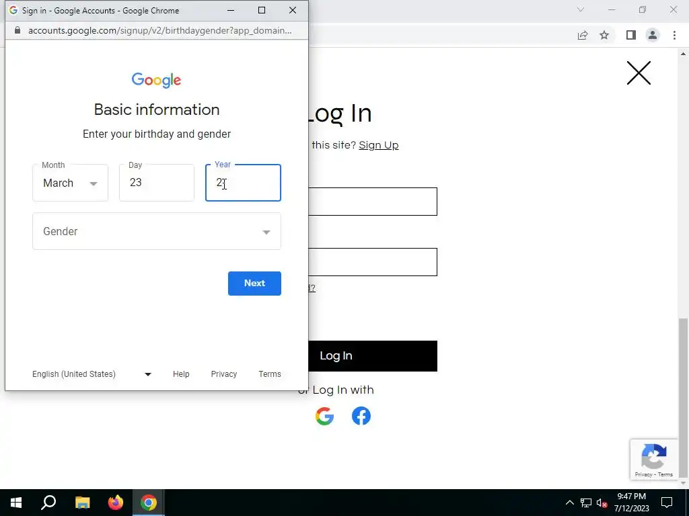Open the Privacy link in Google popup
This screenshot has height=516, width=689.
pyautogui.click(x=223, y=374)
